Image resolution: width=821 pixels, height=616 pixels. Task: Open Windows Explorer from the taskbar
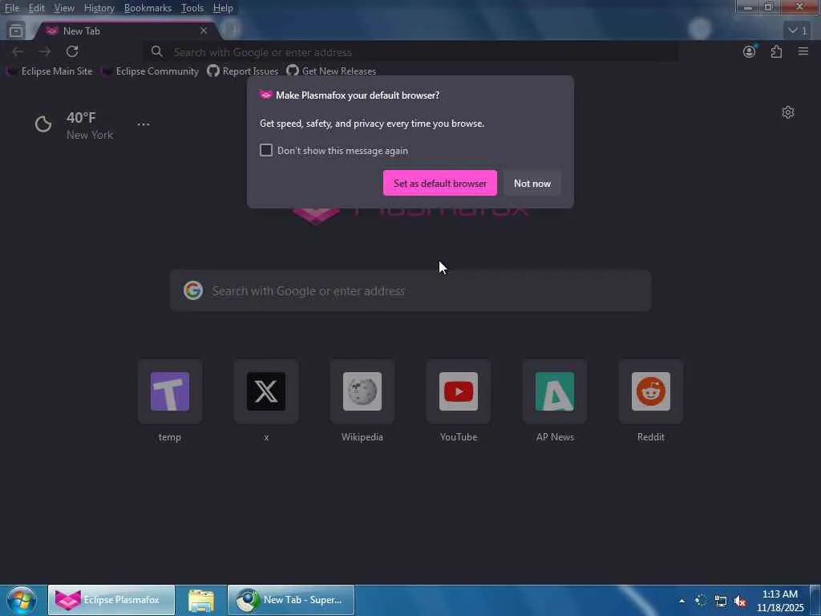[201, 600]
